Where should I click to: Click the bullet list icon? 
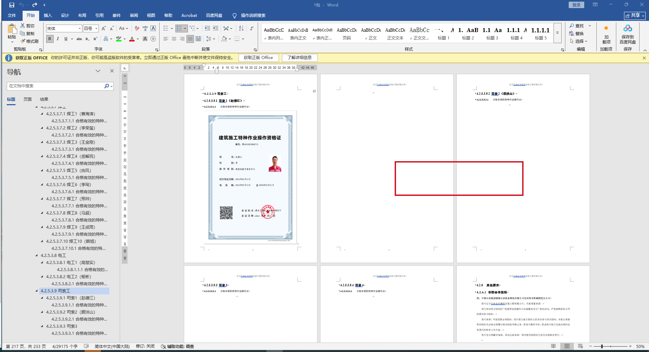click(x=166, y=28)
